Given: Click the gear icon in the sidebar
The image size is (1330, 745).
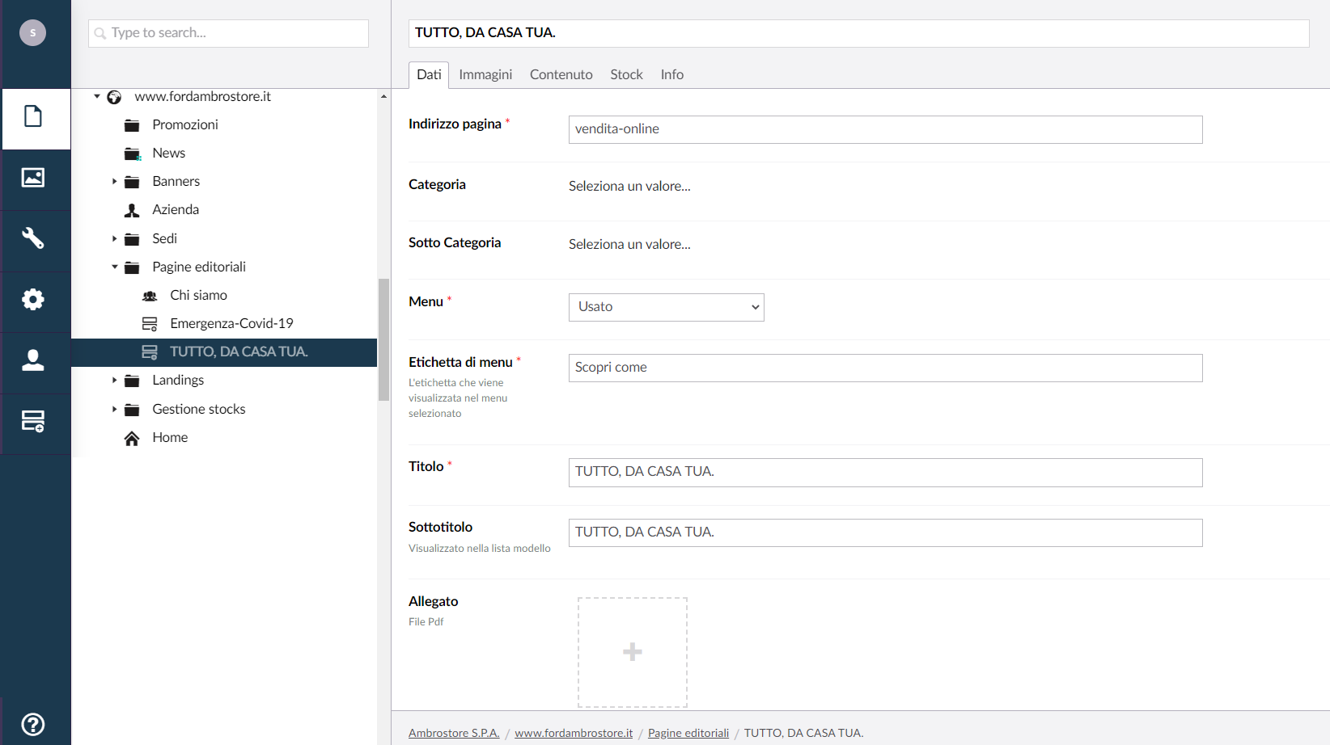Looking at the screenshot, I should [x=33, y=300].
